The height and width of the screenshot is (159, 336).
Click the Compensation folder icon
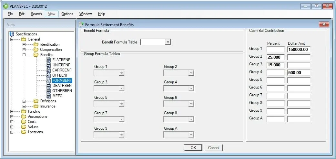click(36, 50)
